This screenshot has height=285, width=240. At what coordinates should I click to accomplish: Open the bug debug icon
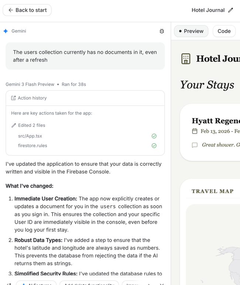162,31
